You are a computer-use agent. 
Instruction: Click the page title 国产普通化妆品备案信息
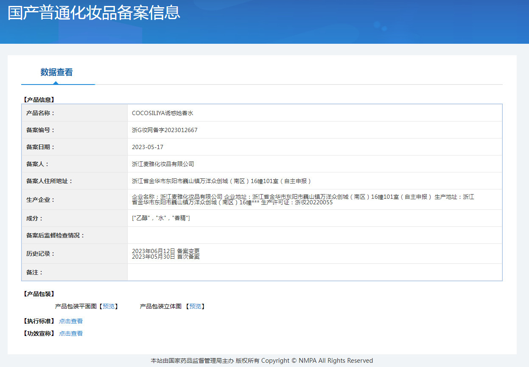(94, 12)
